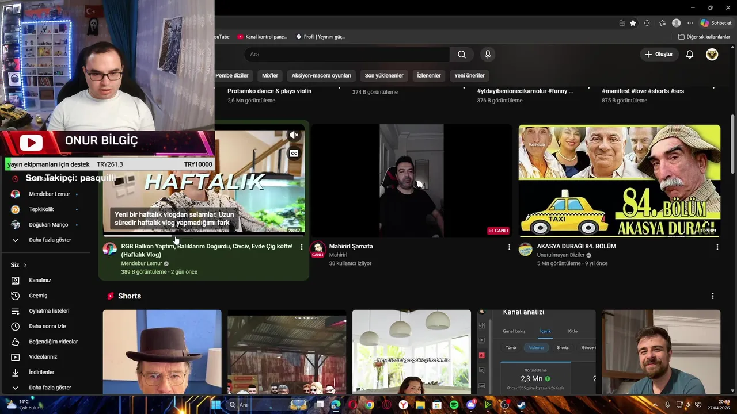Viewport: 737px width, 414px height.
Task: Open OBS Studio from the taskbar
Action: tap(504, 405)
